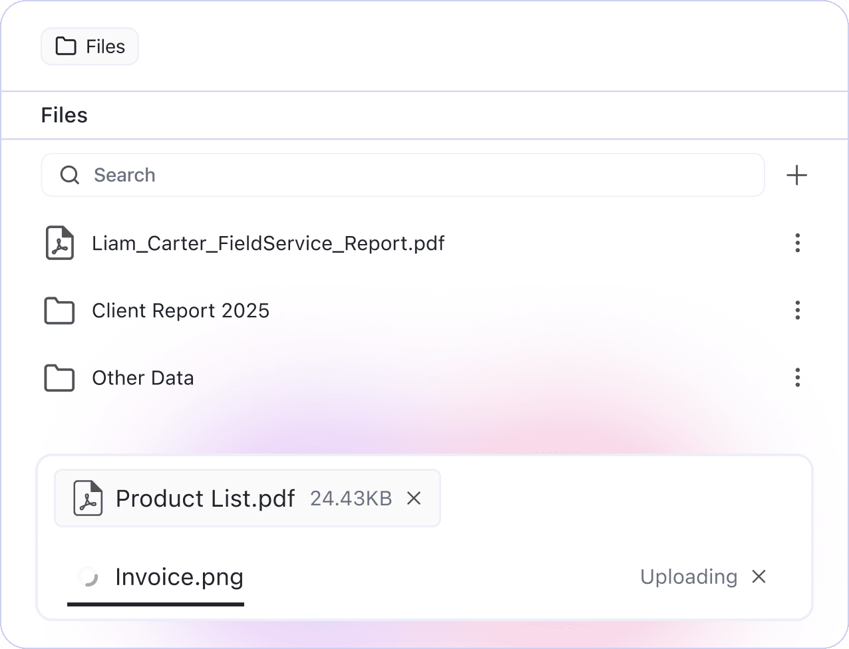Click the Invoice.png upload progress bar
The image size is (849, 649).
(x=156, y=605)
